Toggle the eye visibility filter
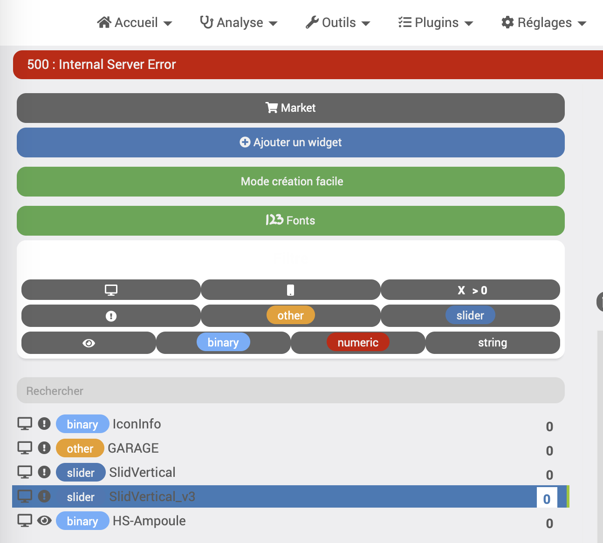 (89, 343)
